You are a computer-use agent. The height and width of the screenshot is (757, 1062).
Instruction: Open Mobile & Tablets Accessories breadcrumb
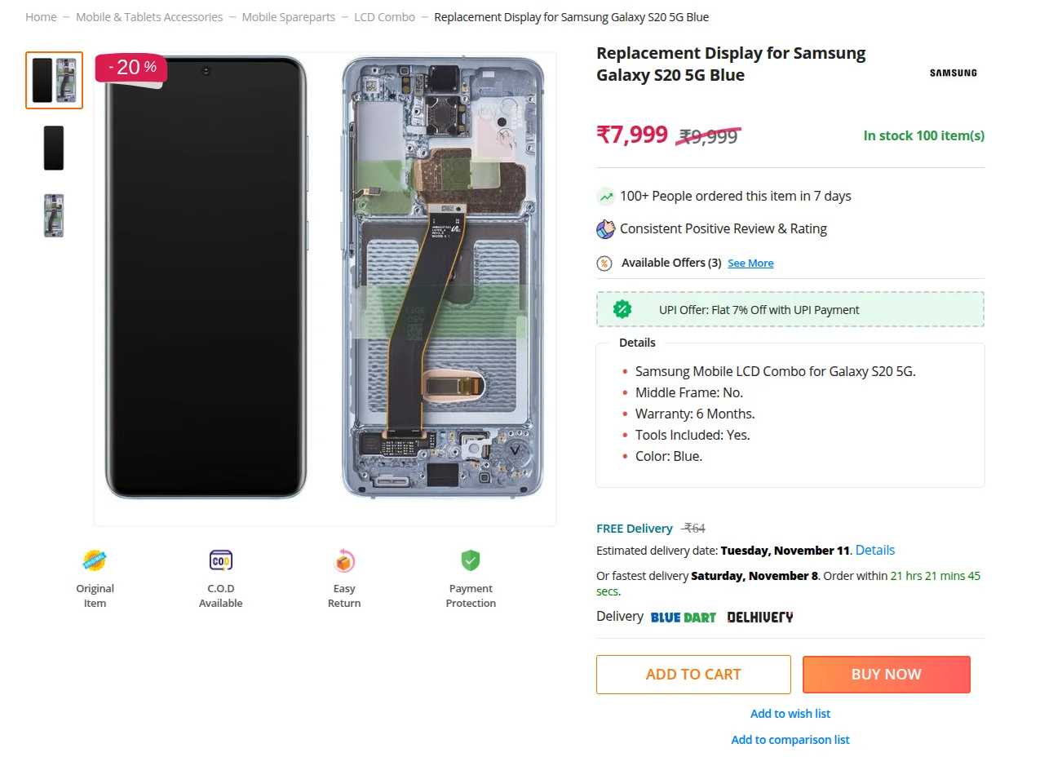[x=149, y=17]
